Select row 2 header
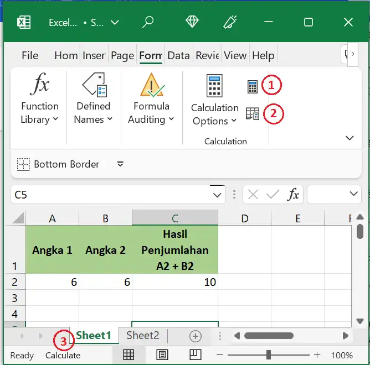The image size is (370, 365). [x=15, y=282]
